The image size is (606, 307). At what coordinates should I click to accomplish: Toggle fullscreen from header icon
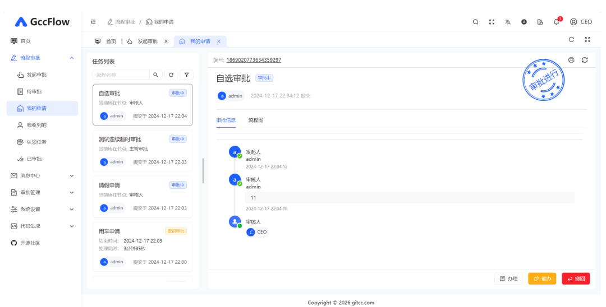[492, 22]
